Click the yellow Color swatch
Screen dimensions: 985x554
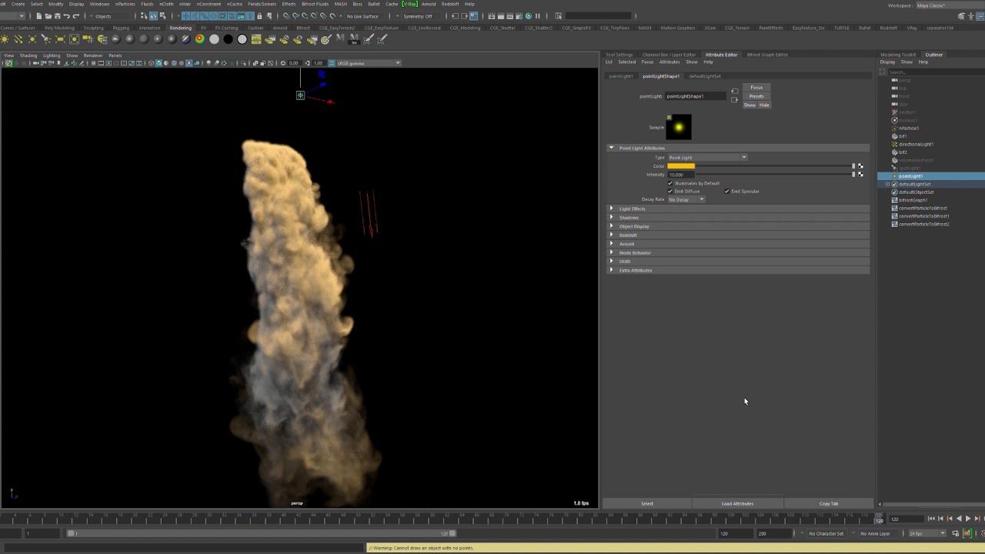click(681, 166)
